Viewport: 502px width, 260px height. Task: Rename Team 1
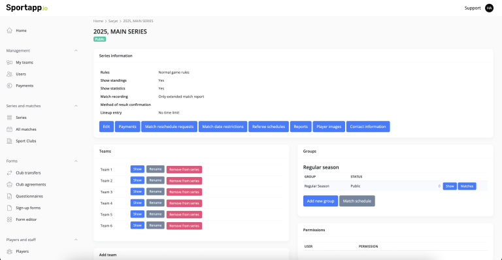[x=156, y=169]
